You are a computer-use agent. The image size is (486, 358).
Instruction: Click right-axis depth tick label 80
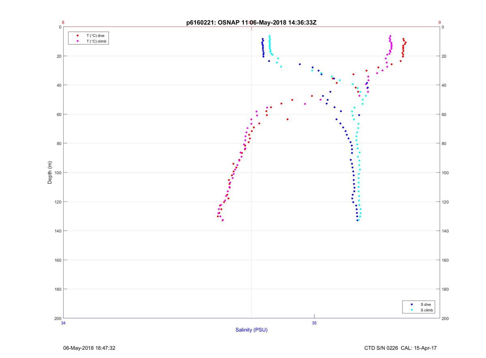444,144
